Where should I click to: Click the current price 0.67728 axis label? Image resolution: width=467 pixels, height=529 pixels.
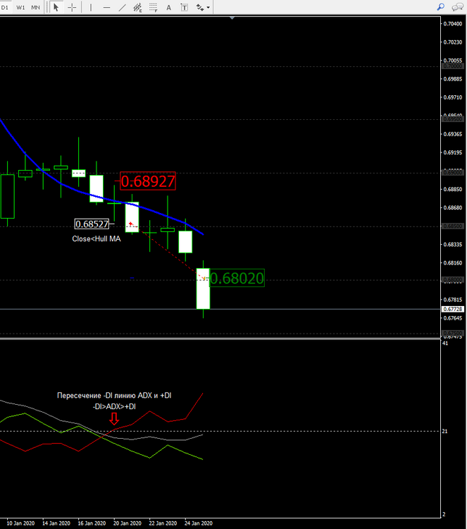tap(452, 309)
